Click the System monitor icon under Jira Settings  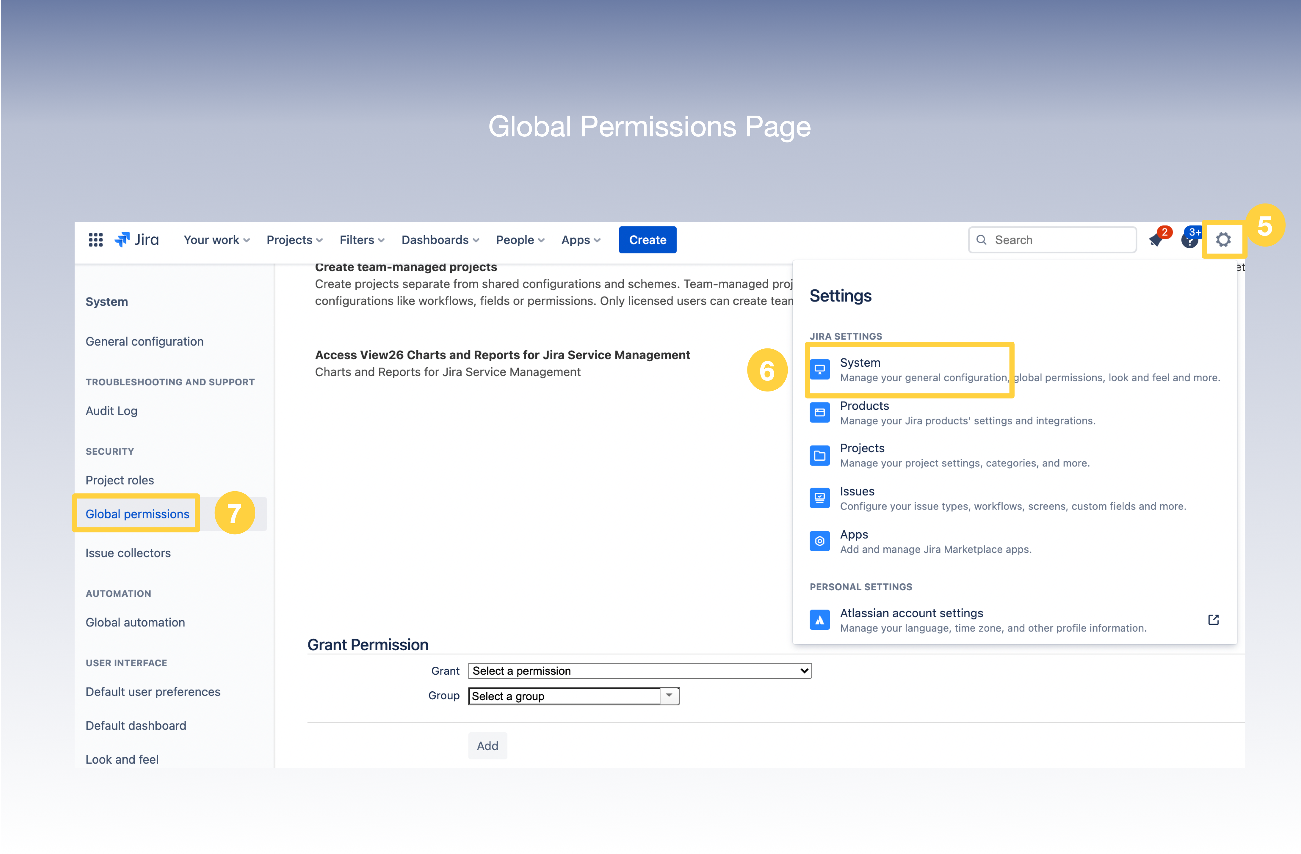pos(819,369)
